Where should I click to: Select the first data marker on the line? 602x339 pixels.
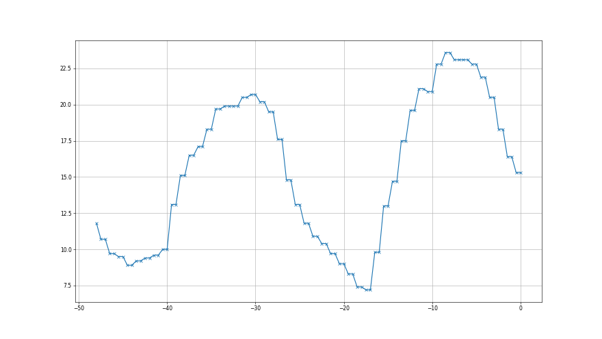[x=96, y=223]
